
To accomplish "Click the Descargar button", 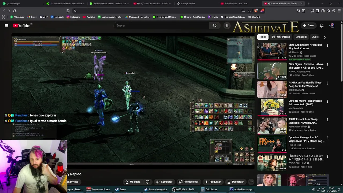I will 235,182.
